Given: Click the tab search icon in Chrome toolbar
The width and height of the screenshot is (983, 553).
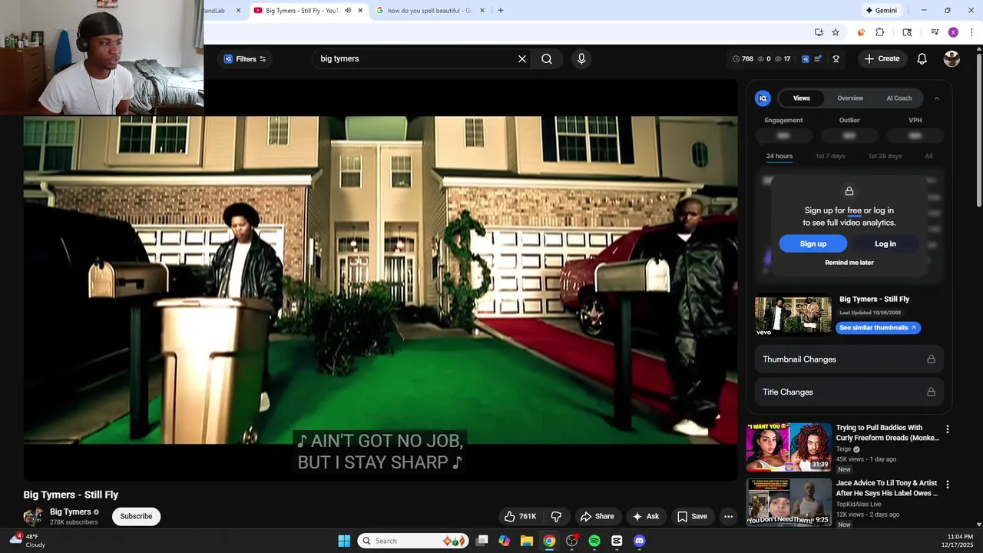Looking at the screenshot, I should pyautogui.click(x=907, y=32).
